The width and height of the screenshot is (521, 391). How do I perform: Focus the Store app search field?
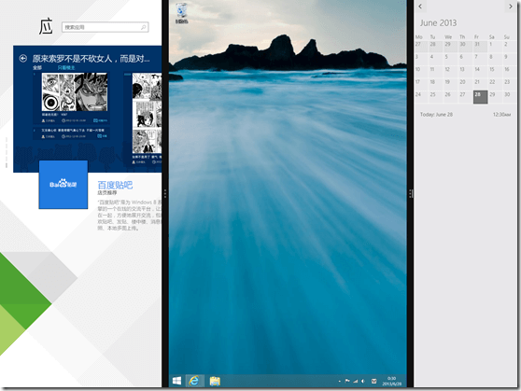[x=105, y=27]
